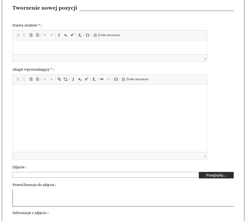Click the Przeglądaj... file browse button
Viewport: 248px width, 221px height.
click(216, 175)
